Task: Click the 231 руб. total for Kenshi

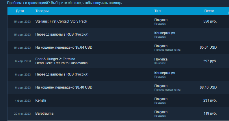Action: tap(210, 100)
